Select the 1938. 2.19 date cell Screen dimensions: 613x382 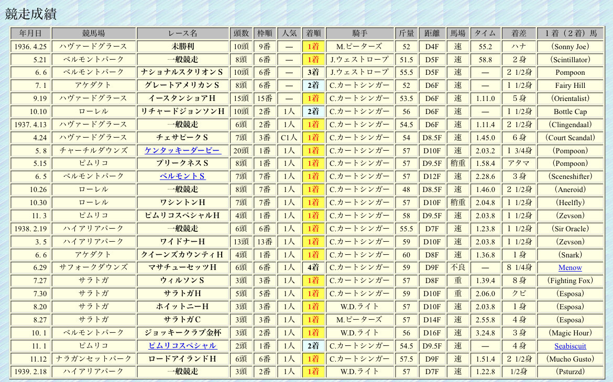30,229
